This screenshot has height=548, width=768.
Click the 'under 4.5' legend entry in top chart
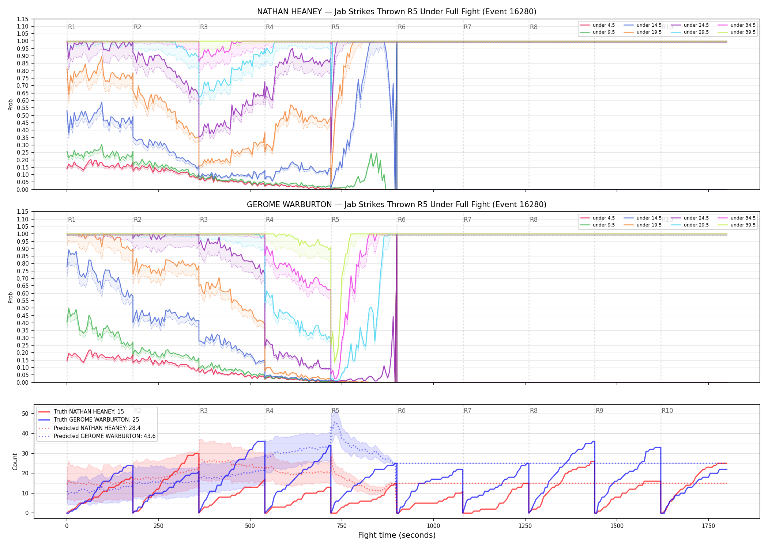pyautogui.click(x=597, y=25)
